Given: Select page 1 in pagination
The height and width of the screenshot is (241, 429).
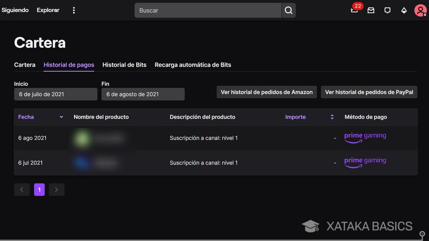Looking at the screenshot, I should pos(39,189).
